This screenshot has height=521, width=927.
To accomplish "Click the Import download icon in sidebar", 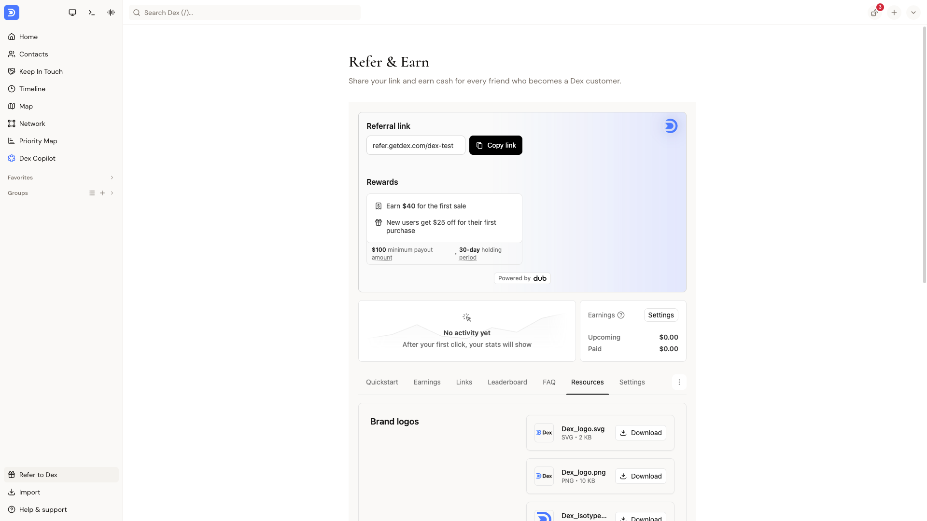I will pos(12,492).
